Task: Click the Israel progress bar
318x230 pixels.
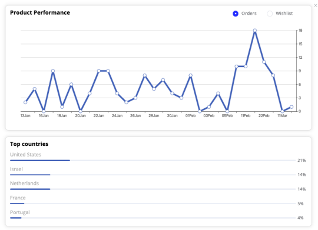Action: pos(153,175)
